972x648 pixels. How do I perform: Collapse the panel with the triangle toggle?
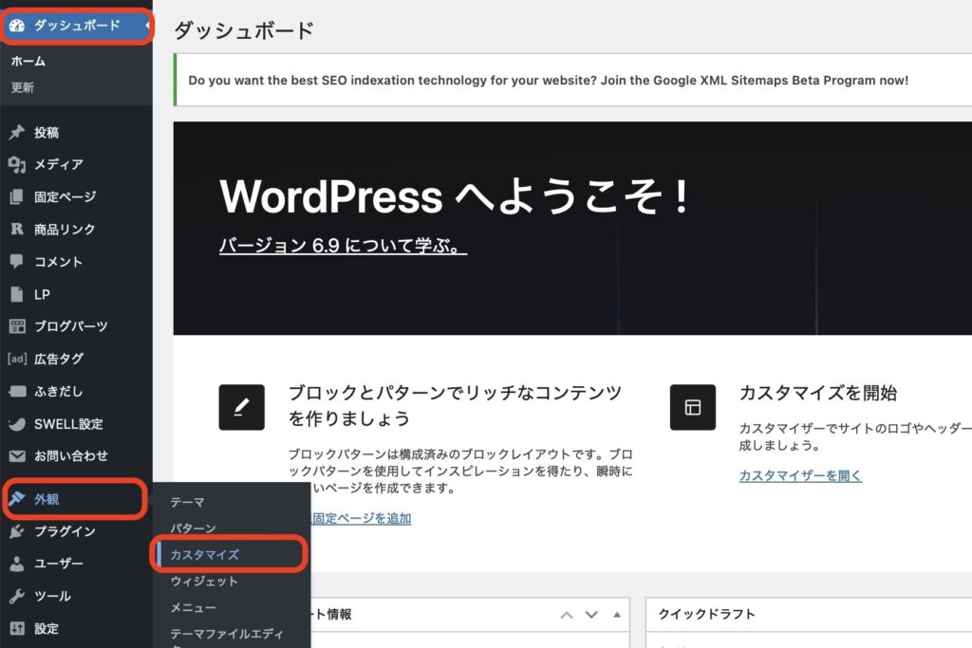click(616, 614)
